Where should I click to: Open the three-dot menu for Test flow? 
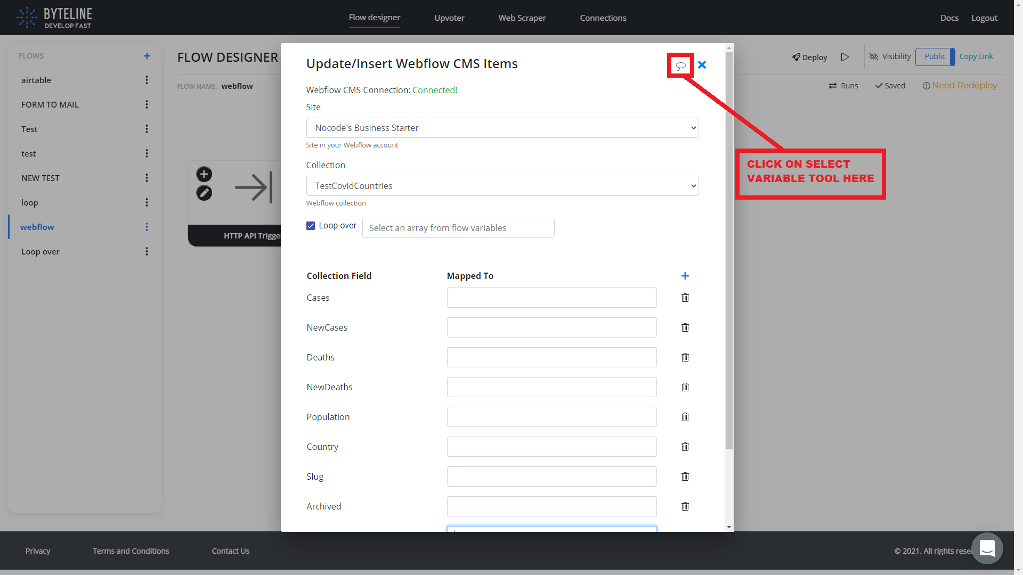click(x=147, y=129)
